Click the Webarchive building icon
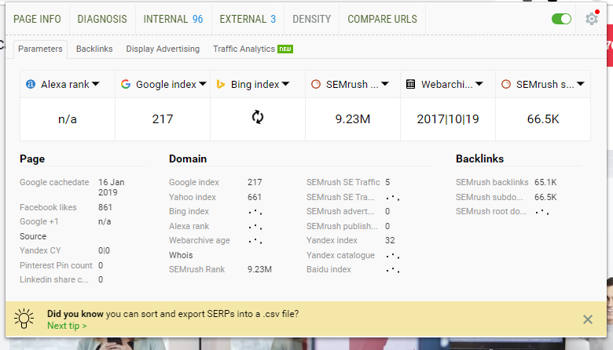This screenshot has height=350, width=613. coord(410,84)
